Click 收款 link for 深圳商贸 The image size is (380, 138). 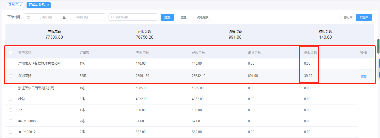364,76
